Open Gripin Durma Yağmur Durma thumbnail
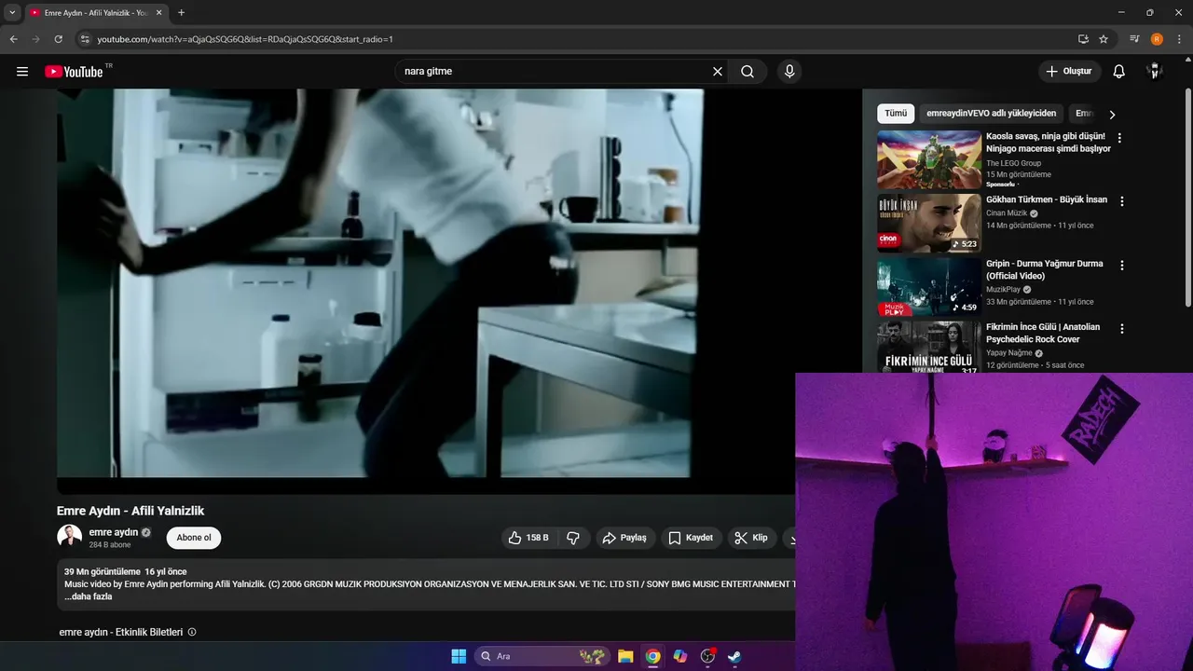The image size is (1193, 671). click(x=929, y=287)
